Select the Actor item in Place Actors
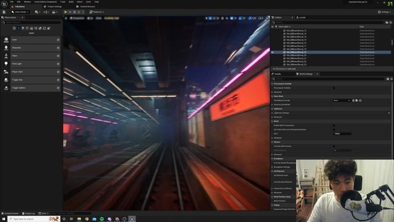Image resolution: width=394 pixels, height=222 pixels. coord(36,39)
